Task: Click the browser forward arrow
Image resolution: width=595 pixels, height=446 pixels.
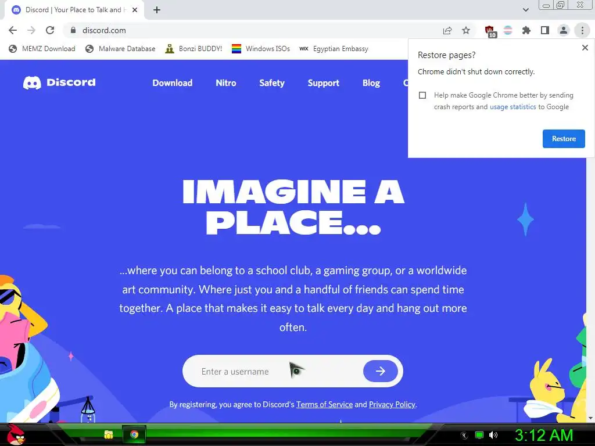Action: 31,30
